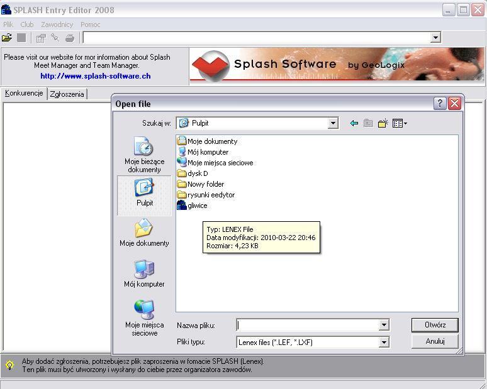Click the Otwórz button
487x389 pixels.
435,325
